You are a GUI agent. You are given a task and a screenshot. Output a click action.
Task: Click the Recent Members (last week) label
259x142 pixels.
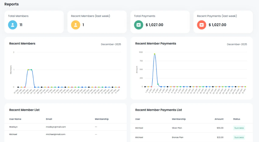point(90,16)
